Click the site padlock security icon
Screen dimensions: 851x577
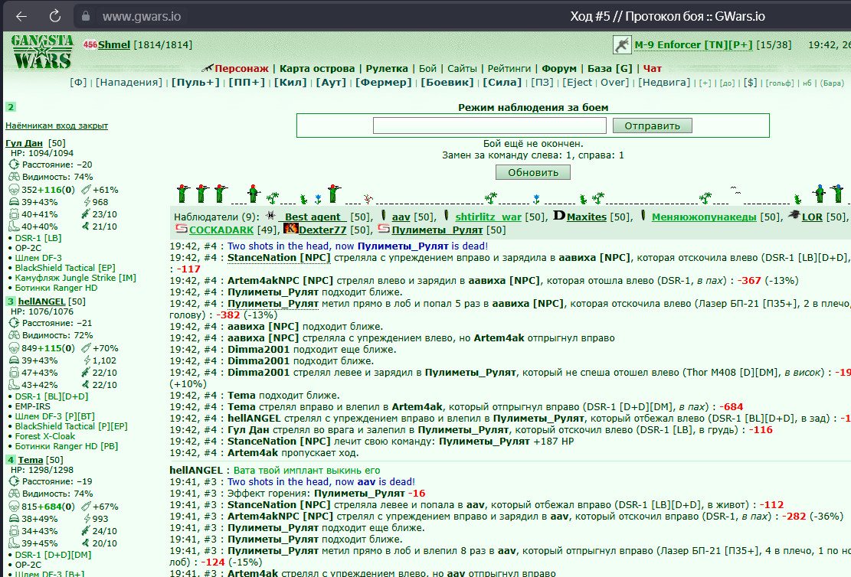click(x=86, y=16)
